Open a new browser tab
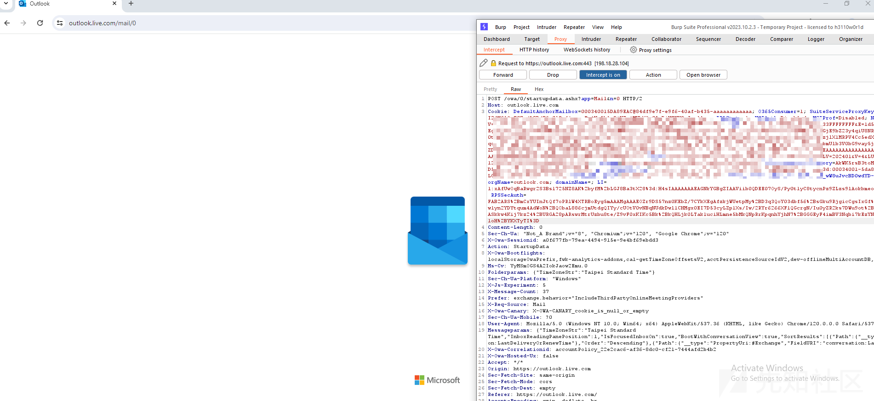The image size is (874, 401). [131, 4]
